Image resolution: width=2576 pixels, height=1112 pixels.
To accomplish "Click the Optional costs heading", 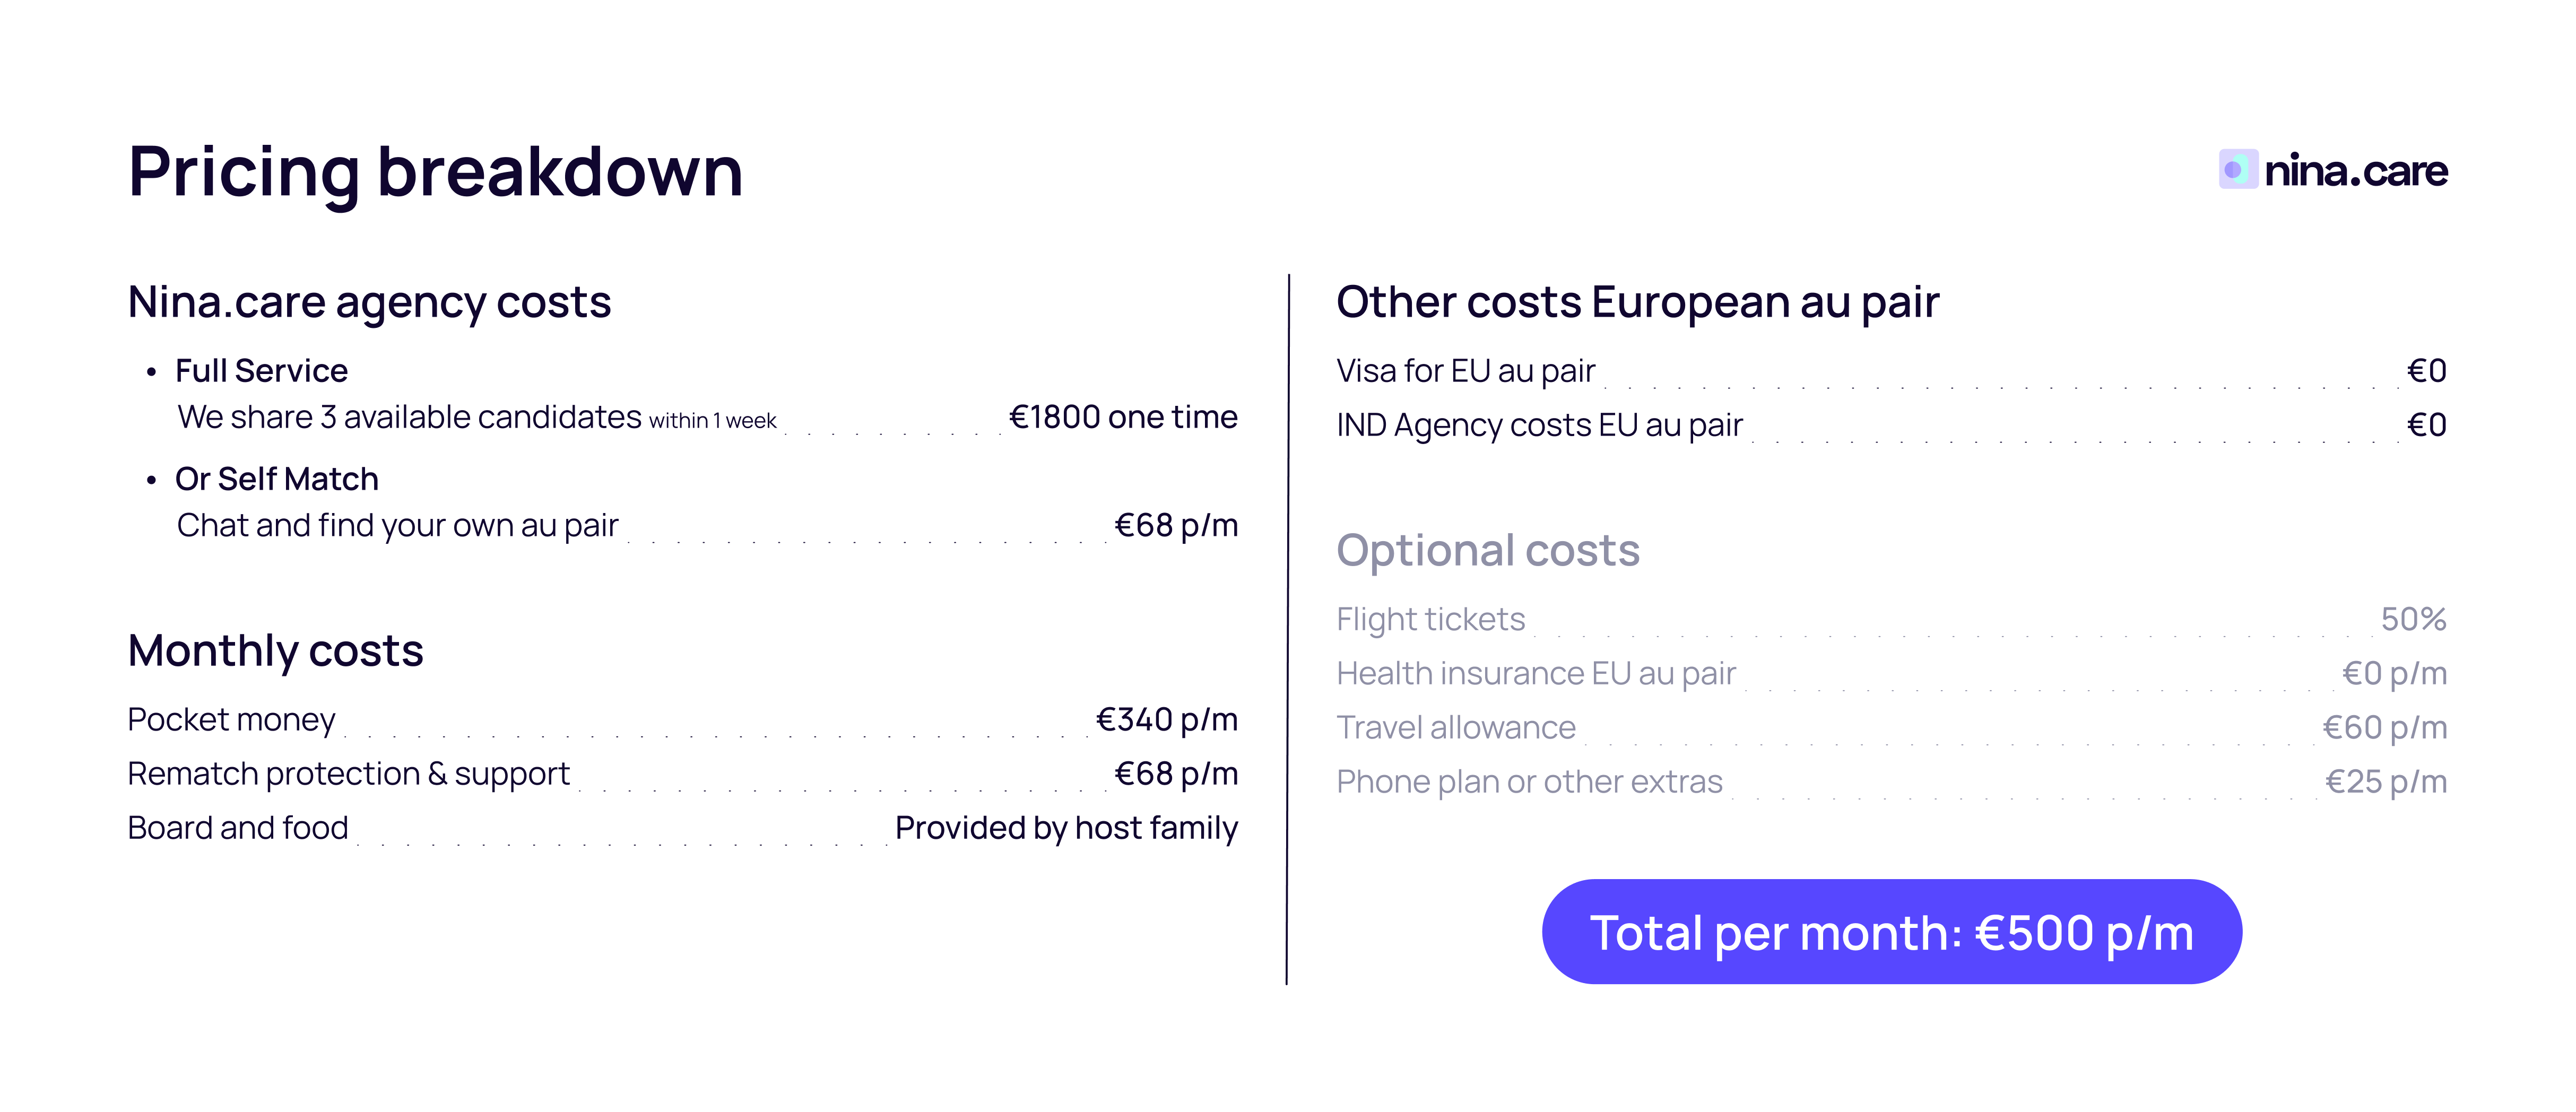I will pyautogui.click(x=1487, y=550).
